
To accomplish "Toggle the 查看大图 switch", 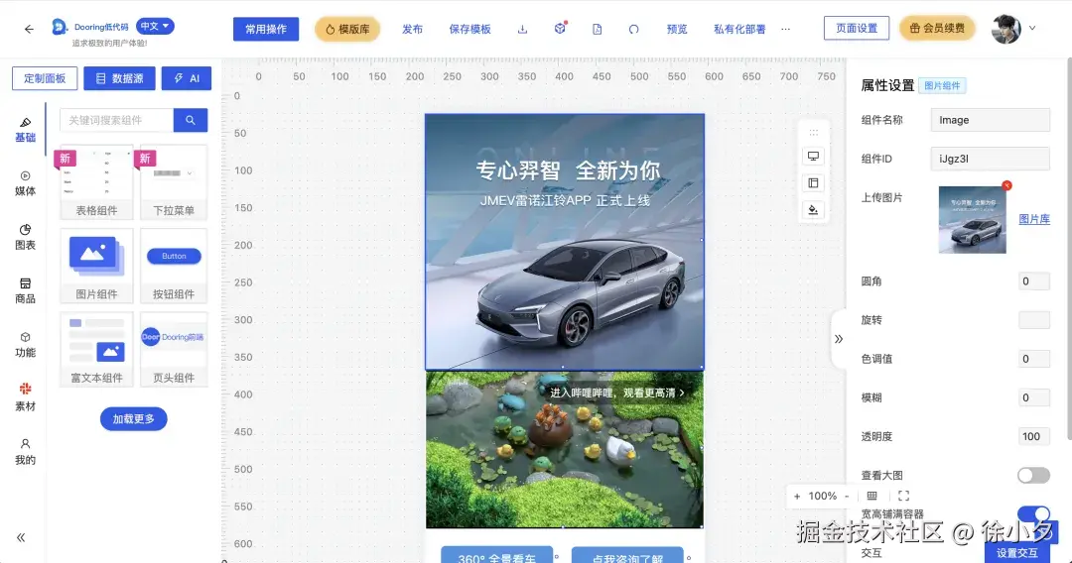I will click(x=1033, y=475).
